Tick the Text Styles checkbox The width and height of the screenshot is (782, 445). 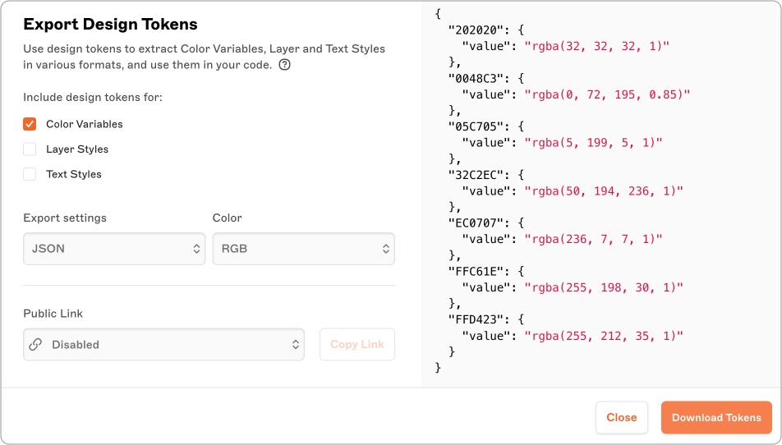pos(30,174)
